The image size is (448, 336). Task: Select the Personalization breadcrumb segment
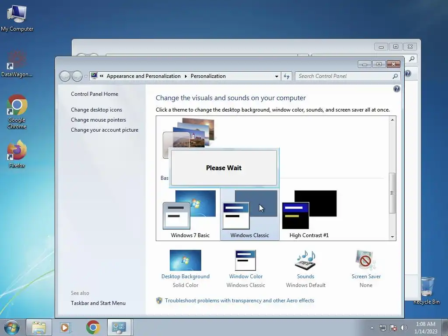208,76
